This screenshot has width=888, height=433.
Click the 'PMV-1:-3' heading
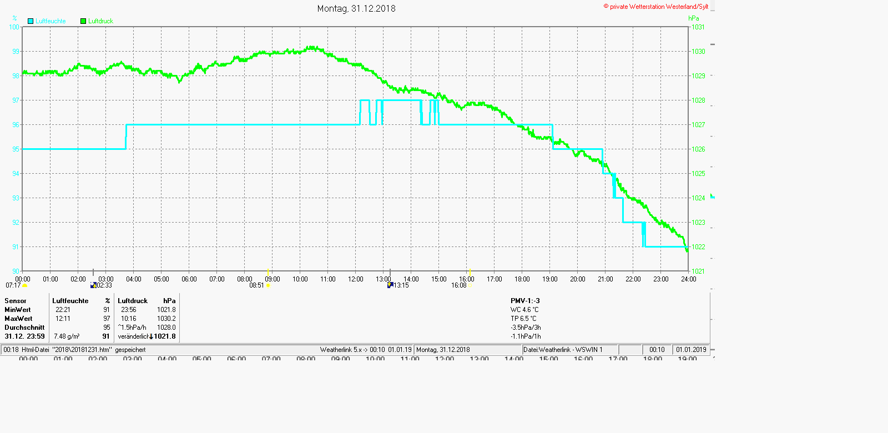(525, 301)
